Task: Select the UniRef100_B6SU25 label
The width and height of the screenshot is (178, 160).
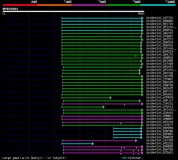Action: pos(160,88)
